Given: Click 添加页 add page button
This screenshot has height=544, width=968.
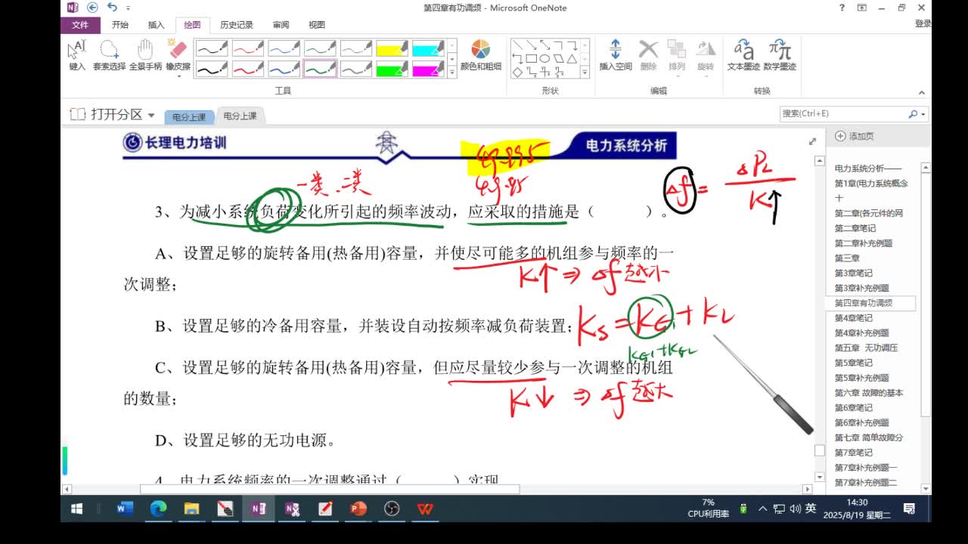Looking at the screenshot, I should 855,136.
